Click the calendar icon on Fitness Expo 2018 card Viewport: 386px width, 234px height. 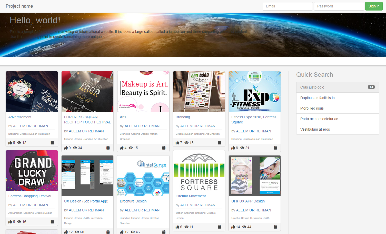point(275,148)
